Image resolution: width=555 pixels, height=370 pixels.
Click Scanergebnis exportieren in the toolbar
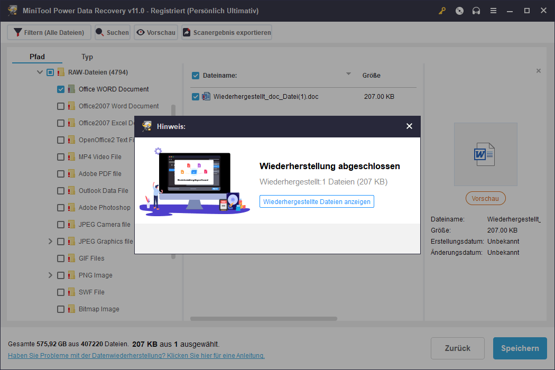pyautogui.click(x=226, y=32)
